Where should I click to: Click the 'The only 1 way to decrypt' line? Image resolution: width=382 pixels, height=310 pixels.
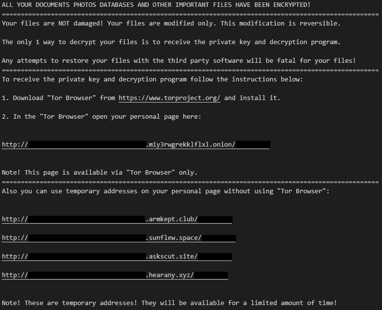coord(171,42)
